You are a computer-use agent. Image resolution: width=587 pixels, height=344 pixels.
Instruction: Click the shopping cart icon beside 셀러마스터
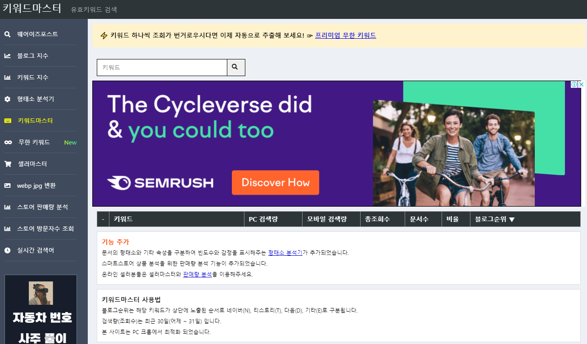click(x=8, y=164)
